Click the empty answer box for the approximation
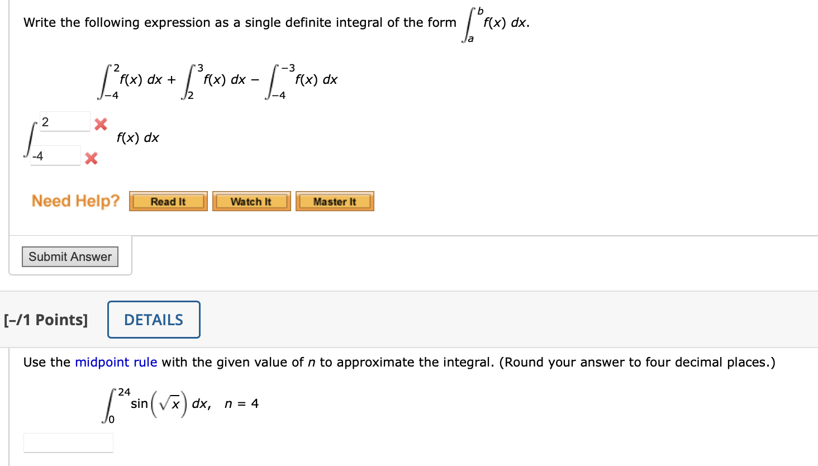Screen dimensions: 818x466 coord(68,443)
